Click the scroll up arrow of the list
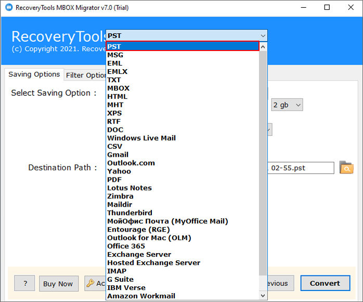 pyautogui.click(x=263, y=47)
